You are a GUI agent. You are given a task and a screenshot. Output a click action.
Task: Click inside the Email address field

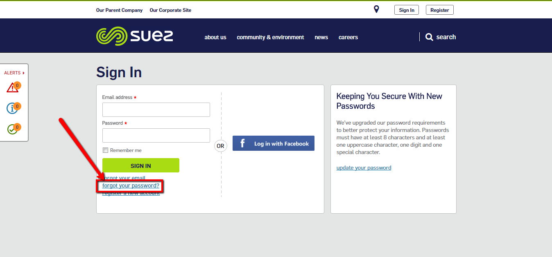(x=156, y=110)
